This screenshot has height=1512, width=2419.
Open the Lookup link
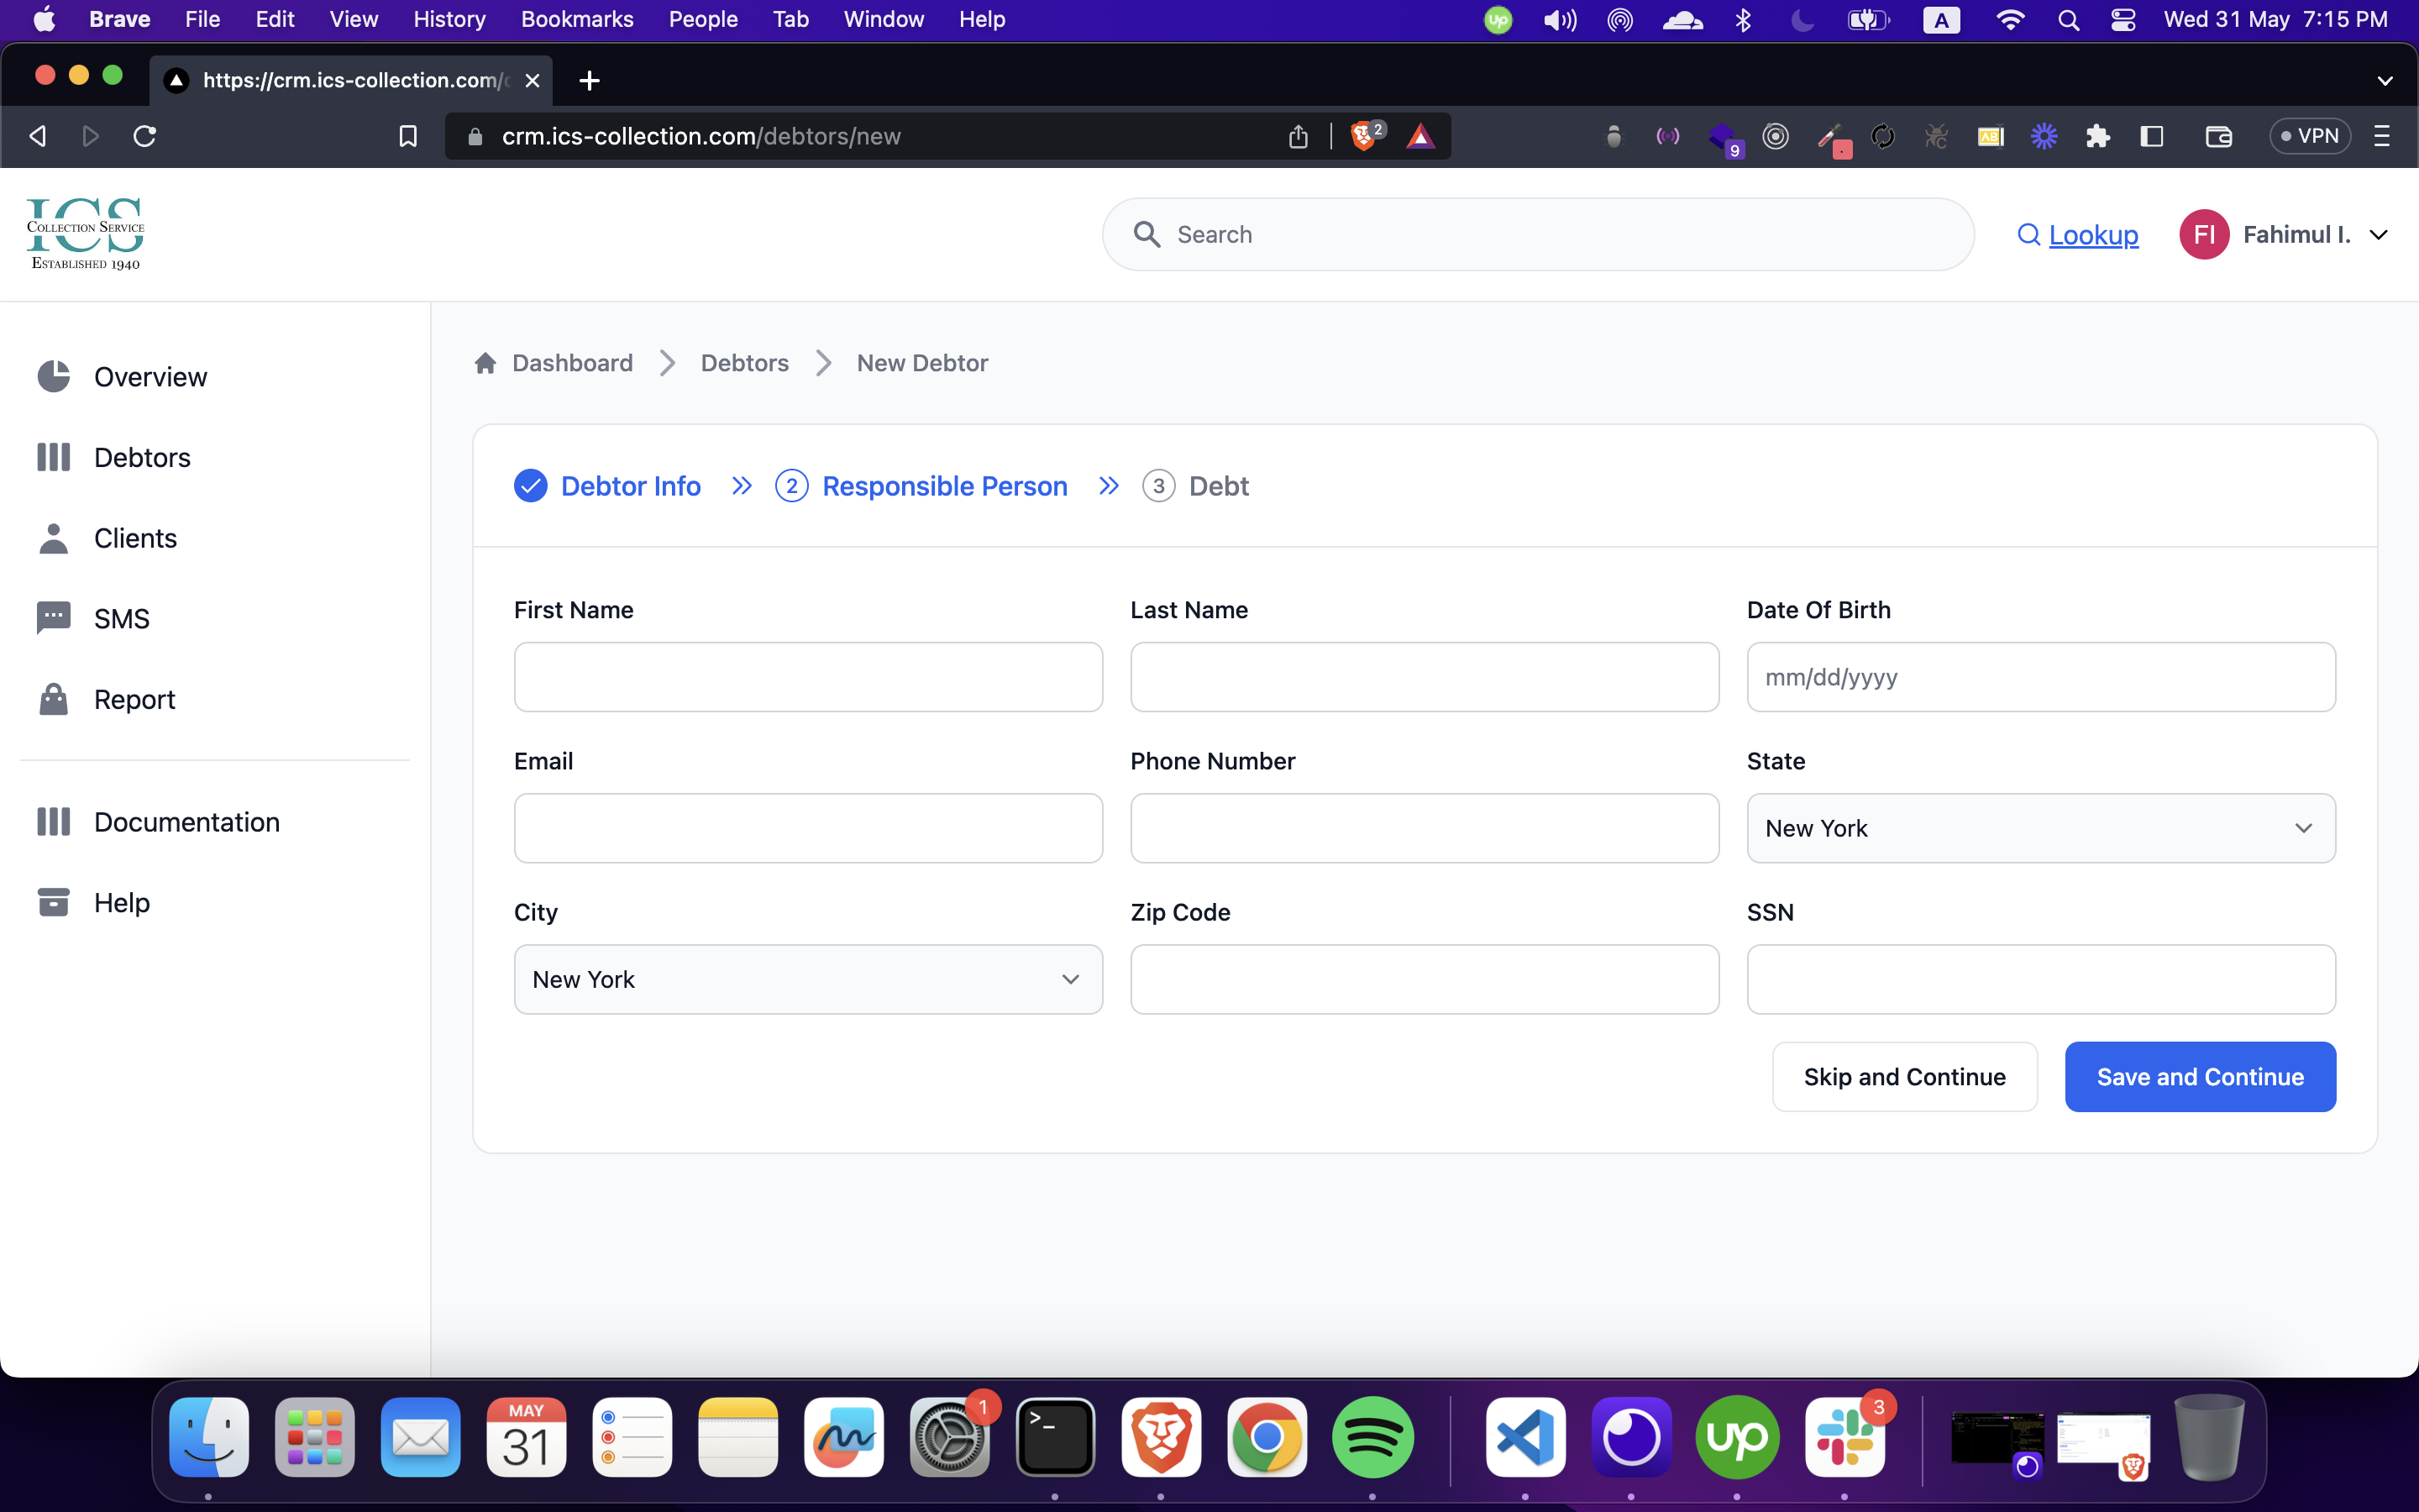pyautogui.click(x=2092, y=235)
